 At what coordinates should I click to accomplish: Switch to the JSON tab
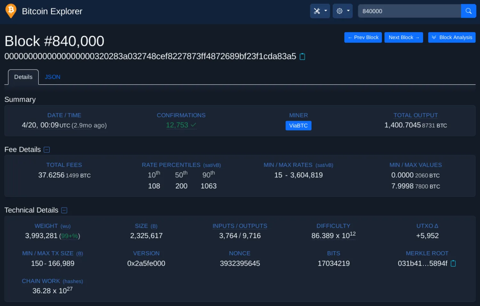(52, 77)
